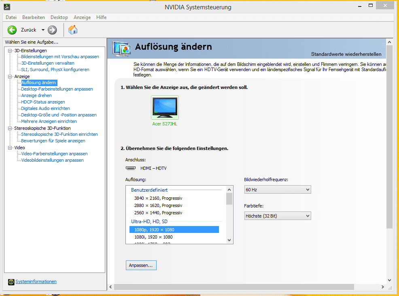
Task: Open the Farbtiefe Höchste (32 Bit) dropdown
Action: click(x=278, y=216)
